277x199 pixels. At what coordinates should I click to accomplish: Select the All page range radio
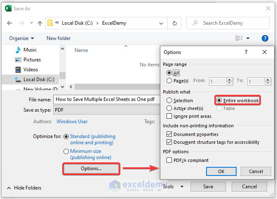click(x=169, y=73)
